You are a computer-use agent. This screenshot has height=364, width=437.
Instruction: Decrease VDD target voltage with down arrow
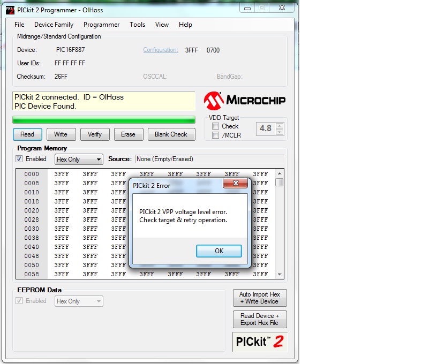click(280, 132)
